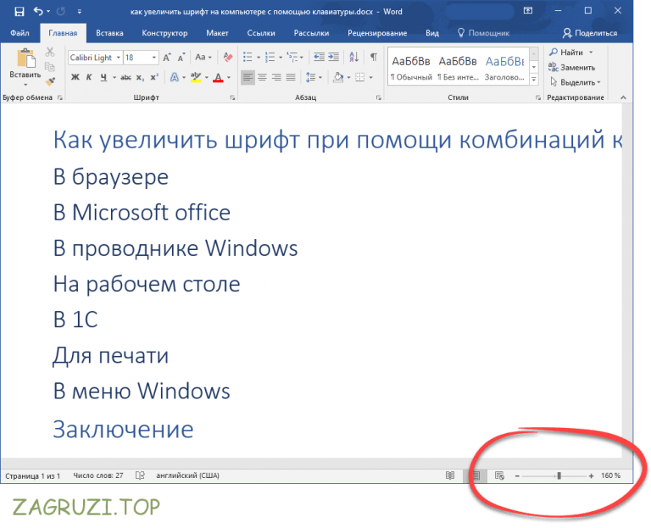Screen dimensions: 651x528
Task: Open the font color dropdown arrow
Action: [229, 78]
